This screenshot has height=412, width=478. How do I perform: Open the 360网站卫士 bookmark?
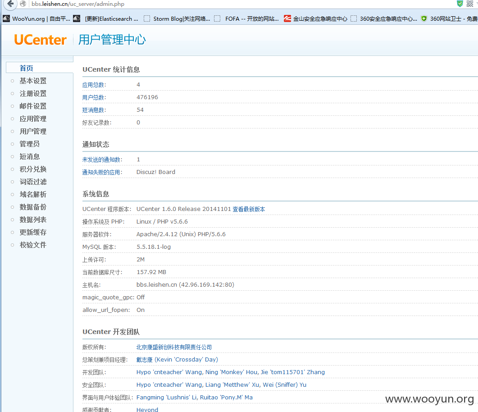click(x=449, y=18)
